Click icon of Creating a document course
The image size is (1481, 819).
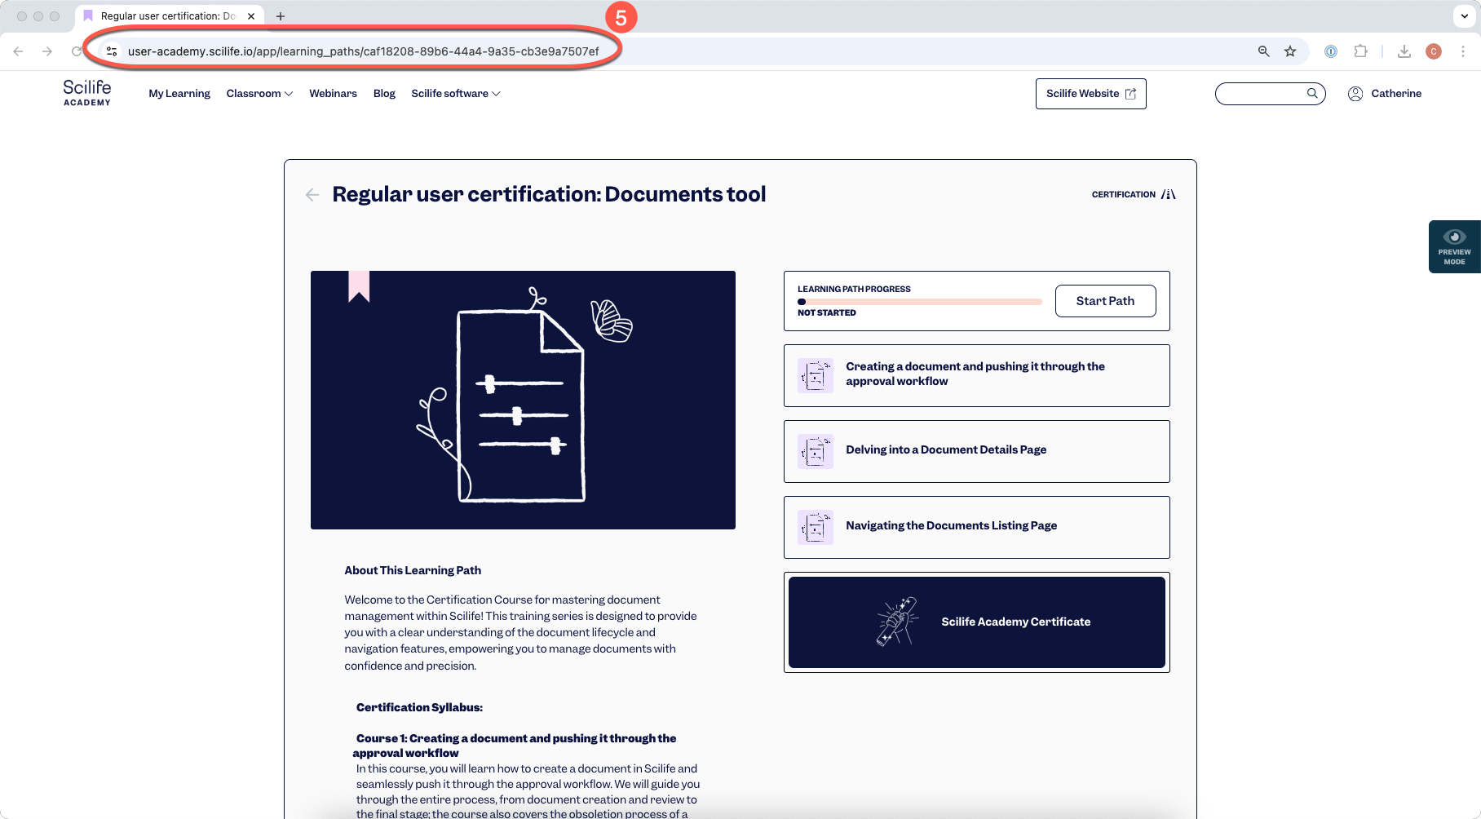816,376
